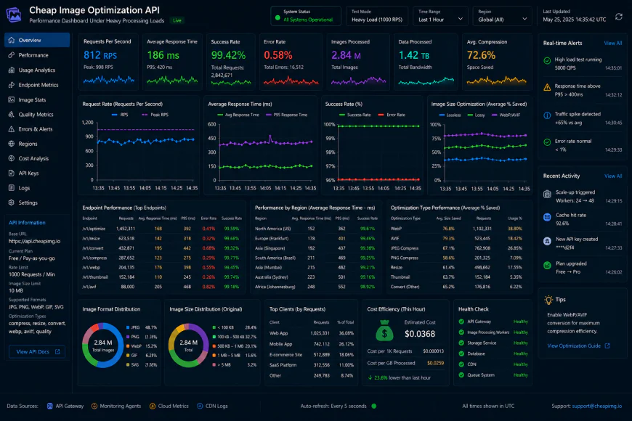The height and width of the screenshot is (421, 632).
Task: Click the Regions globe icon
Action: (12, 144)
